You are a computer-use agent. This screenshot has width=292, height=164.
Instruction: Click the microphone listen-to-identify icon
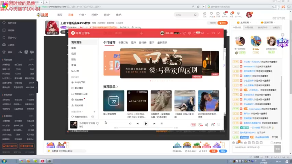[142, 33]
